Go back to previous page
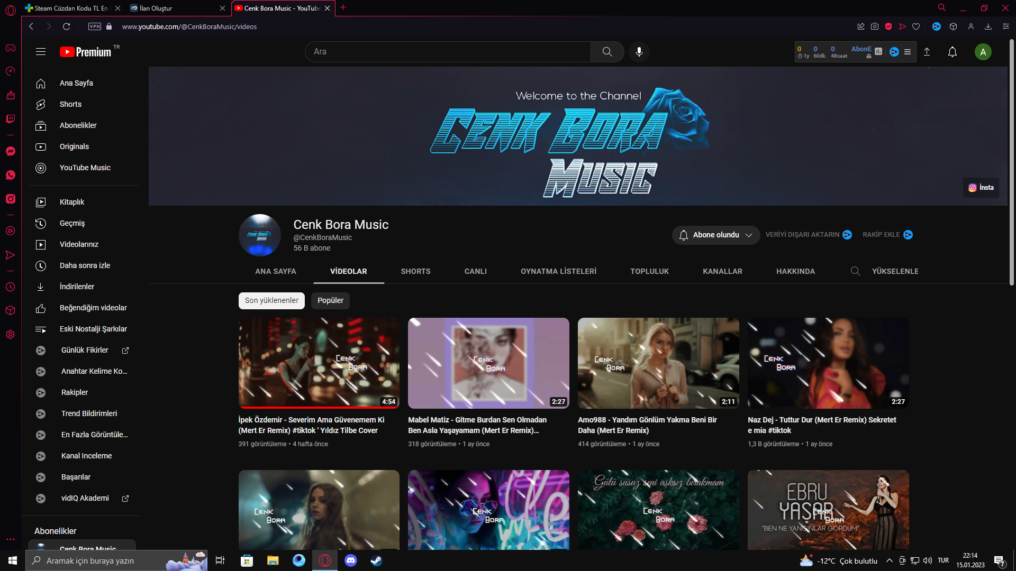The height and width of the screenshot is (571, 1016). 31,26
